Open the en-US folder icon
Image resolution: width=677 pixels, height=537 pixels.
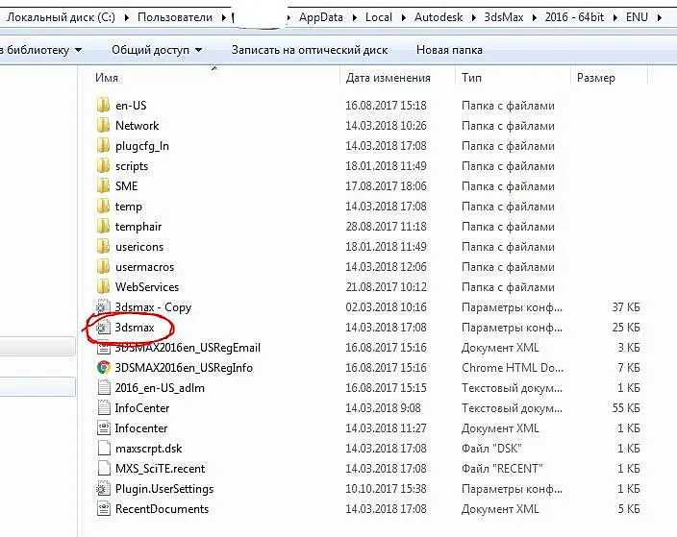103,105
